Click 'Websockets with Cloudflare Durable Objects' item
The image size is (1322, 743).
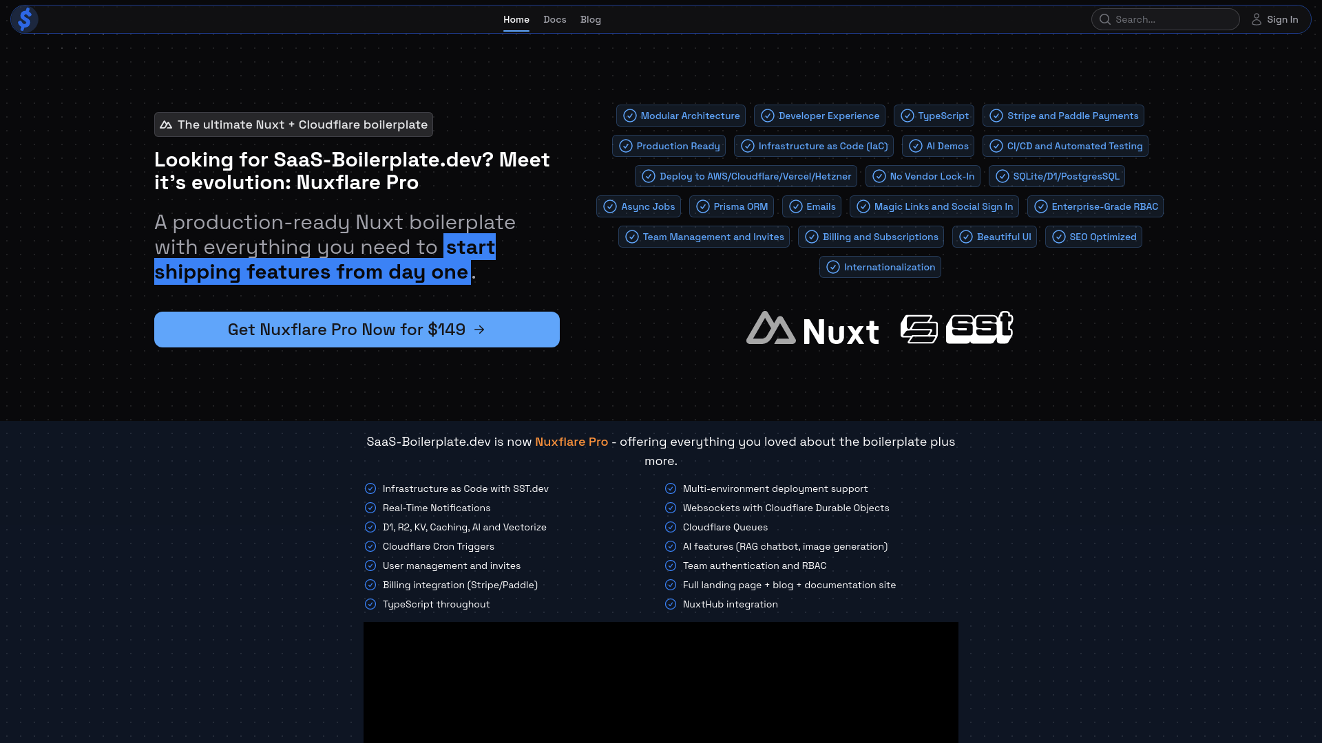click(786, 508)
